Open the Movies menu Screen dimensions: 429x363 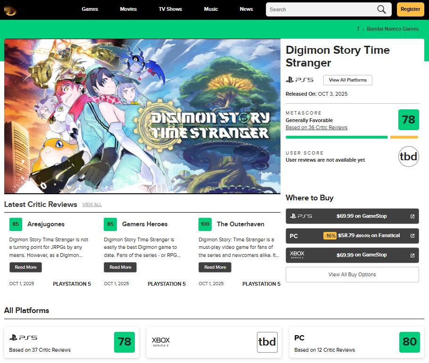pyautogui.click(x=128, y=9)
